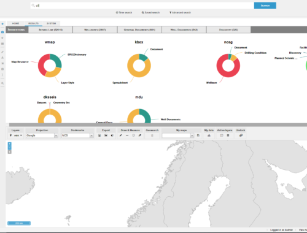Click the blue arrow icon atop left sidebar
Viewport: 307px width, 233px height.
2,24
